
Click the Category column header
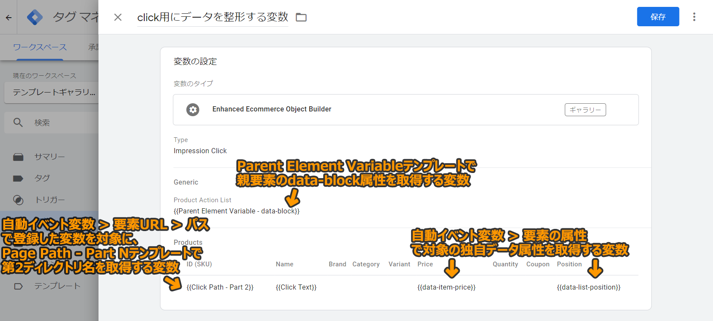tap(366, 264)
